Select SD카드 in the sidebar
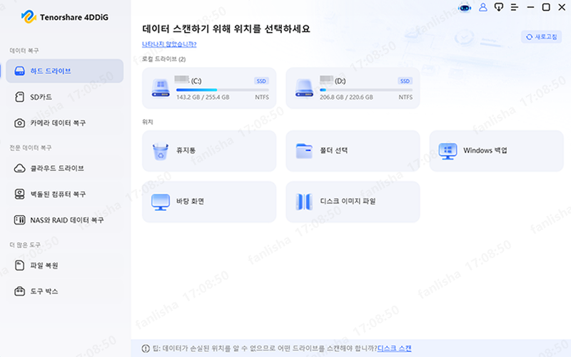 [64, 97]
